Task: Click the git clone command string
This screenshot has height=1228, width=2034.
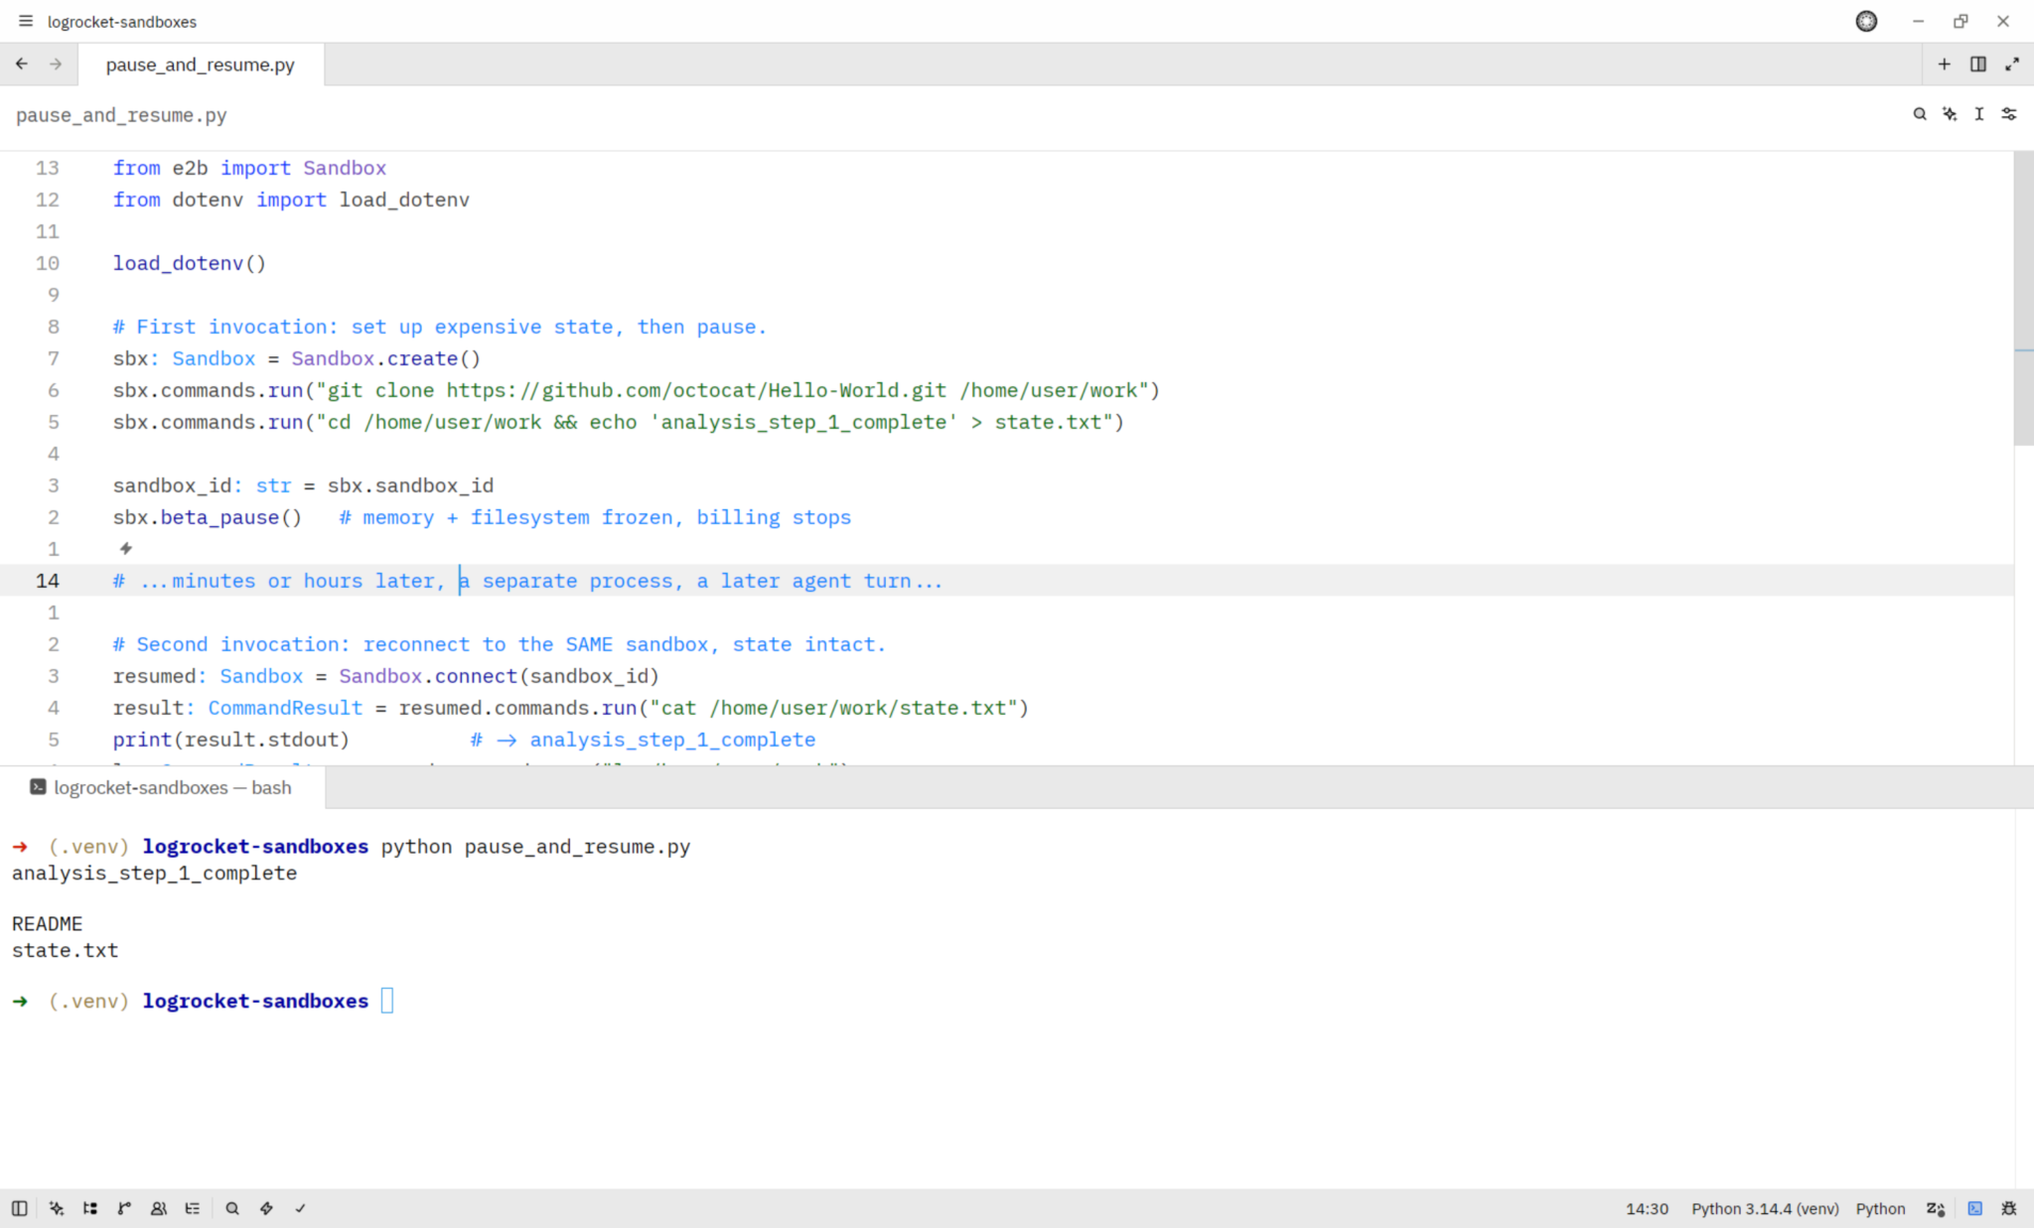Action: point(732,390)
